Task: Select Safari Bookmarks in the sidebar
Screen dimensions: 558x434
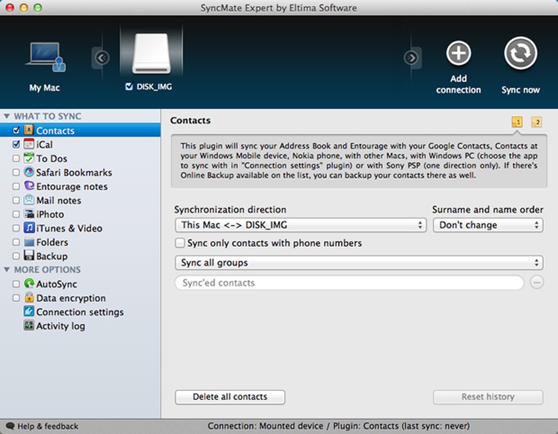Action: [x=74, y=172]
